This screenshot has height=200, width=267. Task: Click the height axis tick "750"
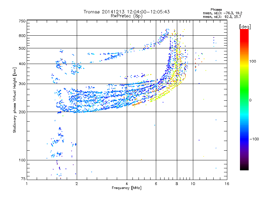(x=22, y=21)
